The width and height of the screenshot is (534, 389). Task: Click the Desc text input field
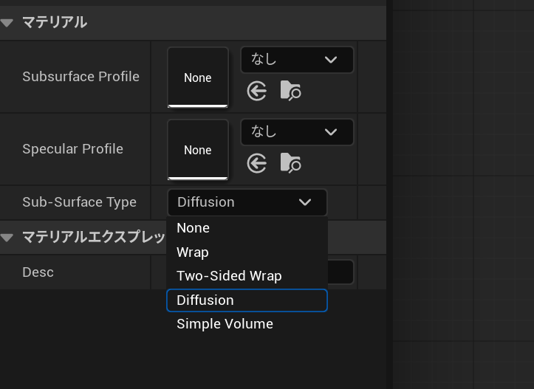pos(340,272)
